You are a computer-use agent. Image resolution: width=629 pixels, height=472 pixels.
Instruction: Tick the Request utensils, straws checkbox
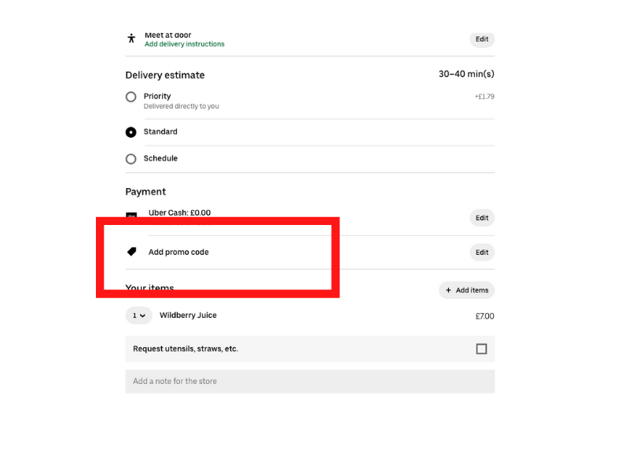point(481,348)
